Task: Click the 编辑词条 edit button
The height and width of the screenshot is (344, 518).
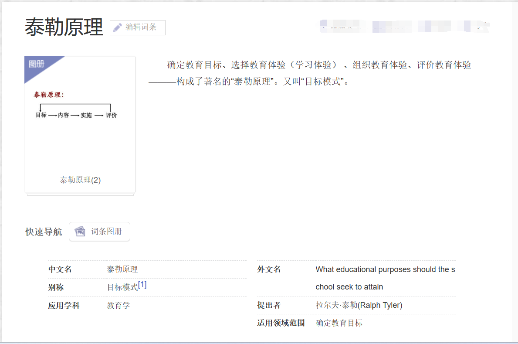Action: (137, 27)
